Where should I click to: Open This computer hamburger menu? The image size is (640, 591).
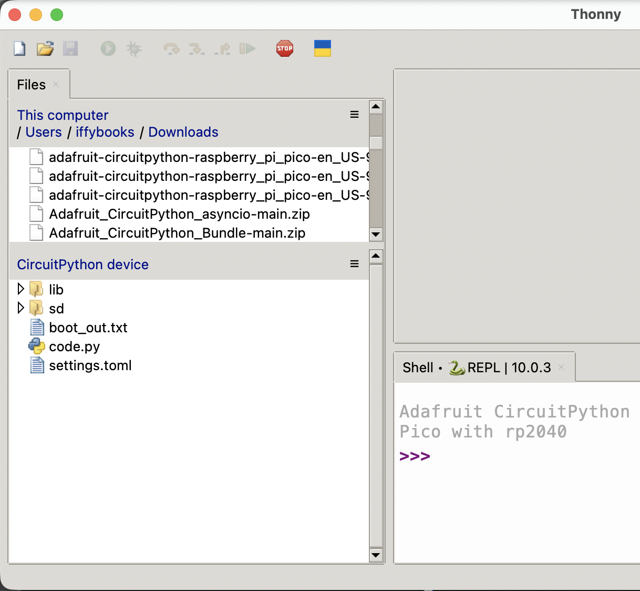pos(355,115)
